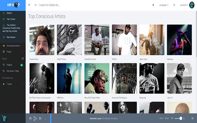Open the user profile icon in top bar

pos(153,5)
